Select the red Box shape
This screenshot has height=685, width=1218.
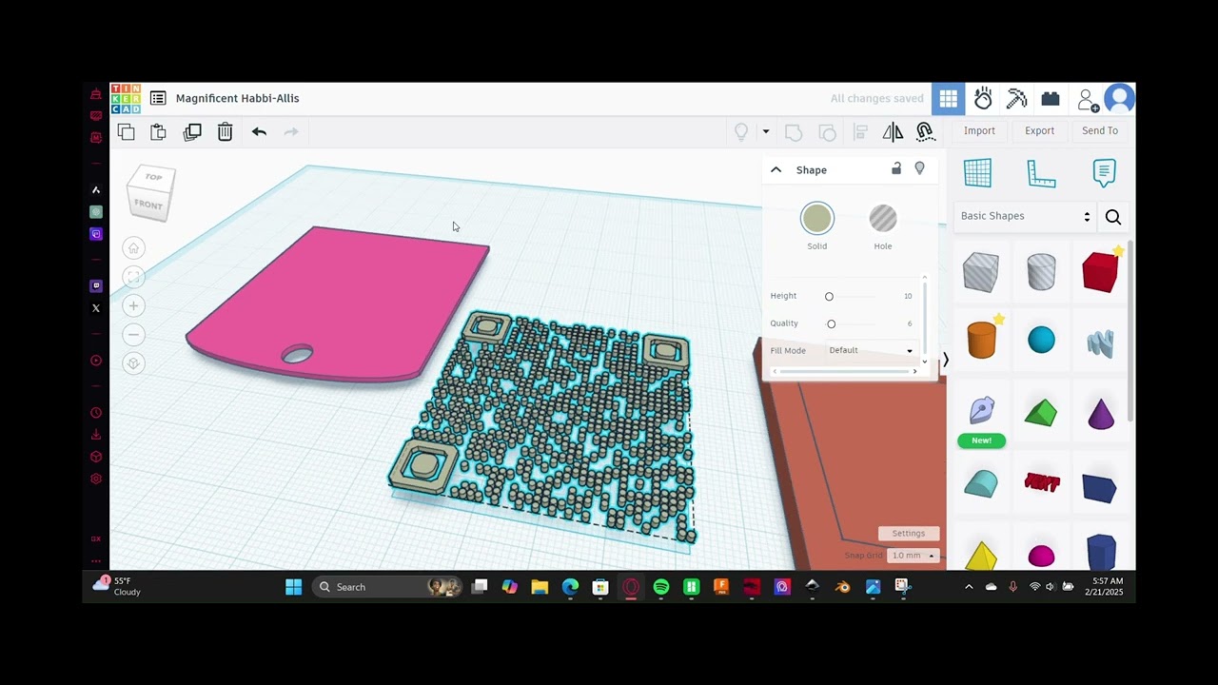click(1100, 272)
